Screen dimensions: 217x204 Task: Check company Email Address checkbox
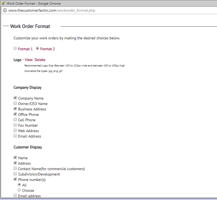click(15, 136)
